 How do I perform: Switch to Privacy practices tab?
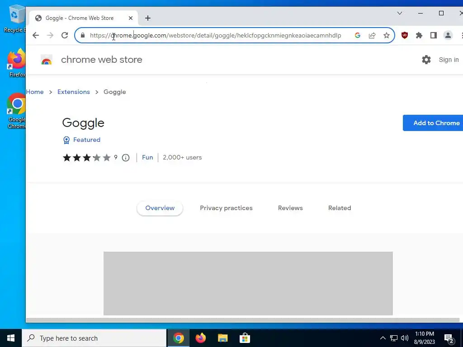tap(226, 208)
